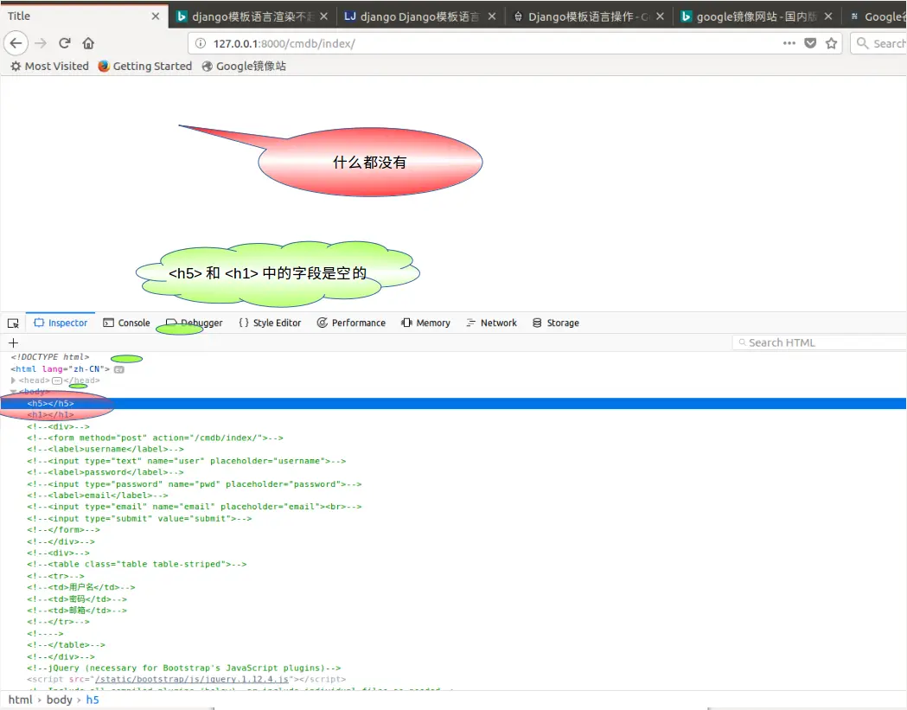This screenshot has width=907, height=710.
Task: Click the Search HTML field
Action: [x=820, y=342]
